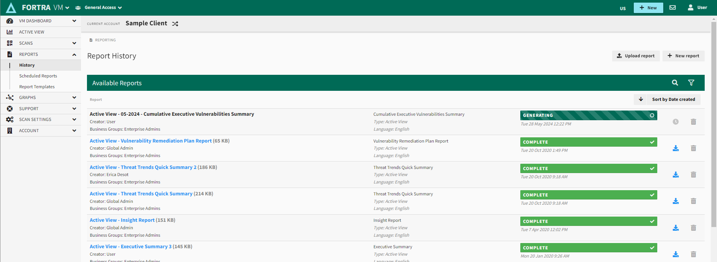Click the search icon in Available Reports header
This screenshot has width=717, height=262.
(x=675, y=83)
